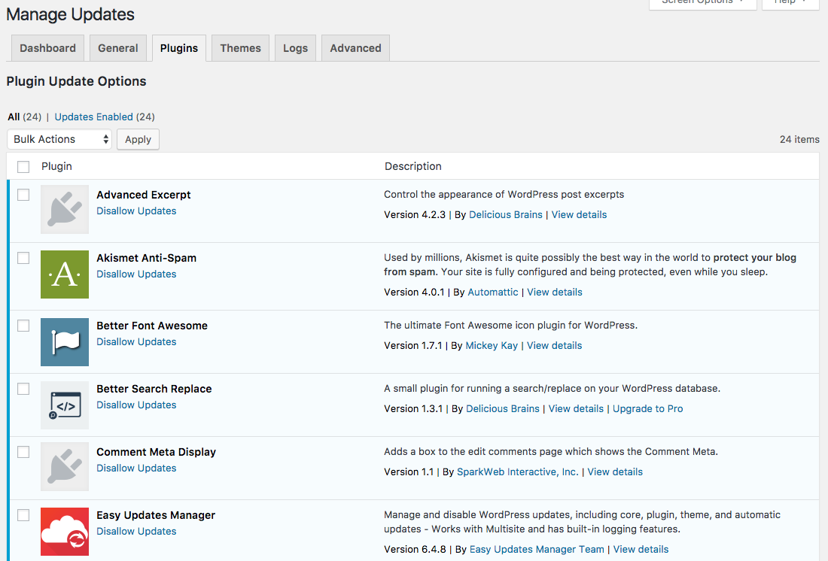Switch to the General tab
This screenshot has width=828, height=561.
117,48
